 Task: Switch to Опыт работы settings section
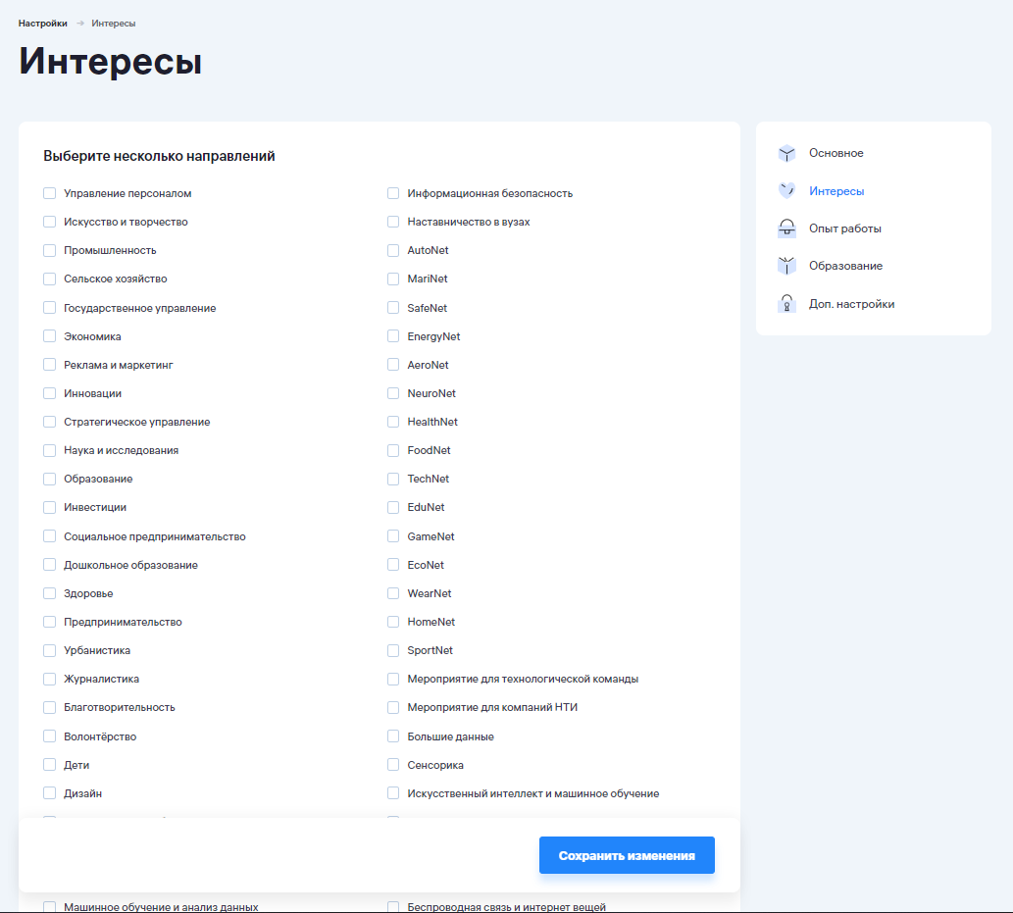tap(844, 228)
